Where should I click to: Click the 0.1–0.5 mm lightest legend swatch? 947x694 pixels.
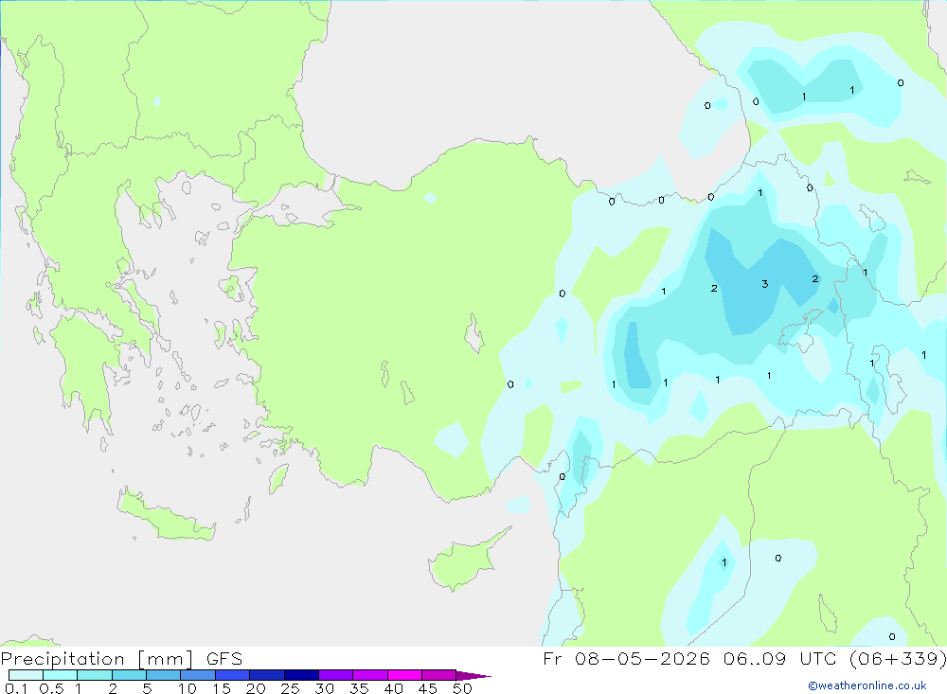pyautogui.click(x=26, y=675)
